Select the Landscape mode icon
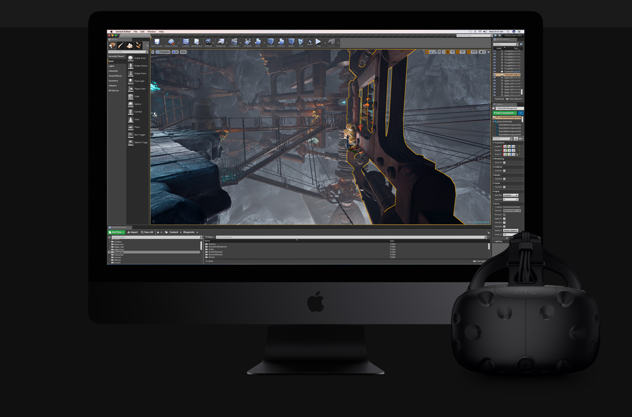The image size is (632, 417). click(130, 46)
